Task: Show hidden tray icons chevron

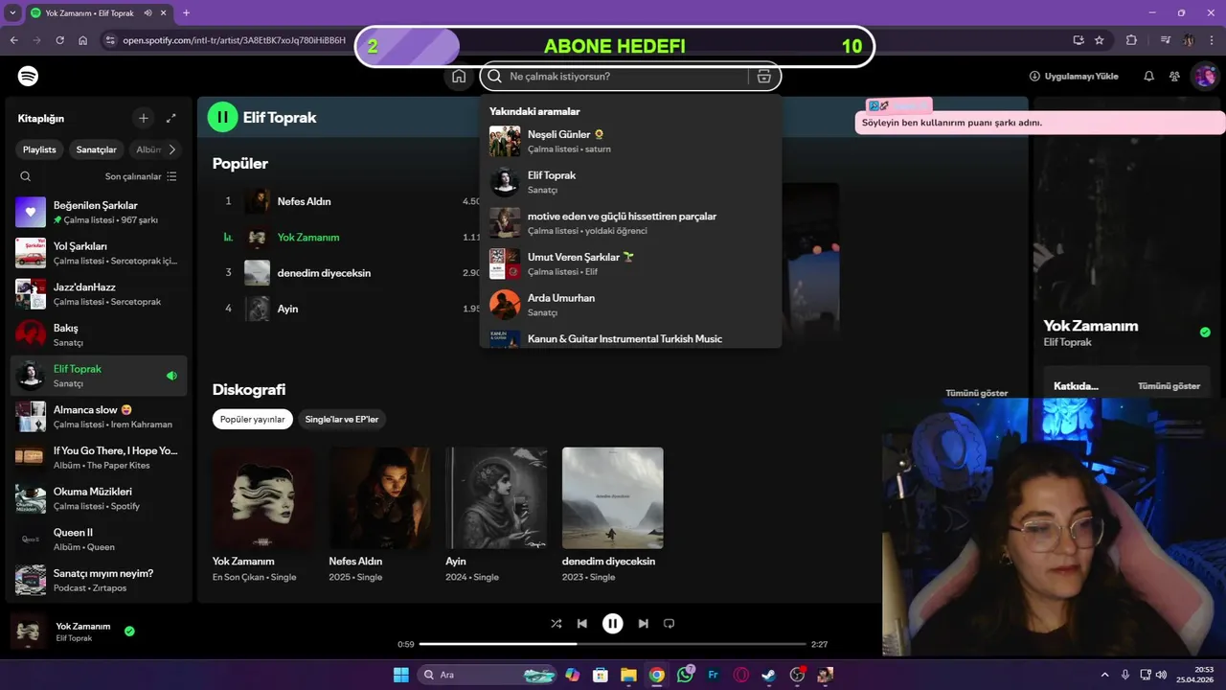Action: pos(1104,675)
